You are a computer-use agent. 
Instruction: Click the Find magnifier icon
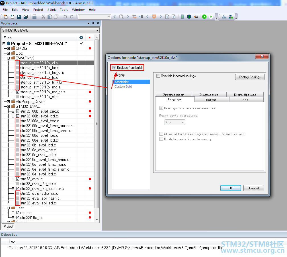(x=121, y=17)
